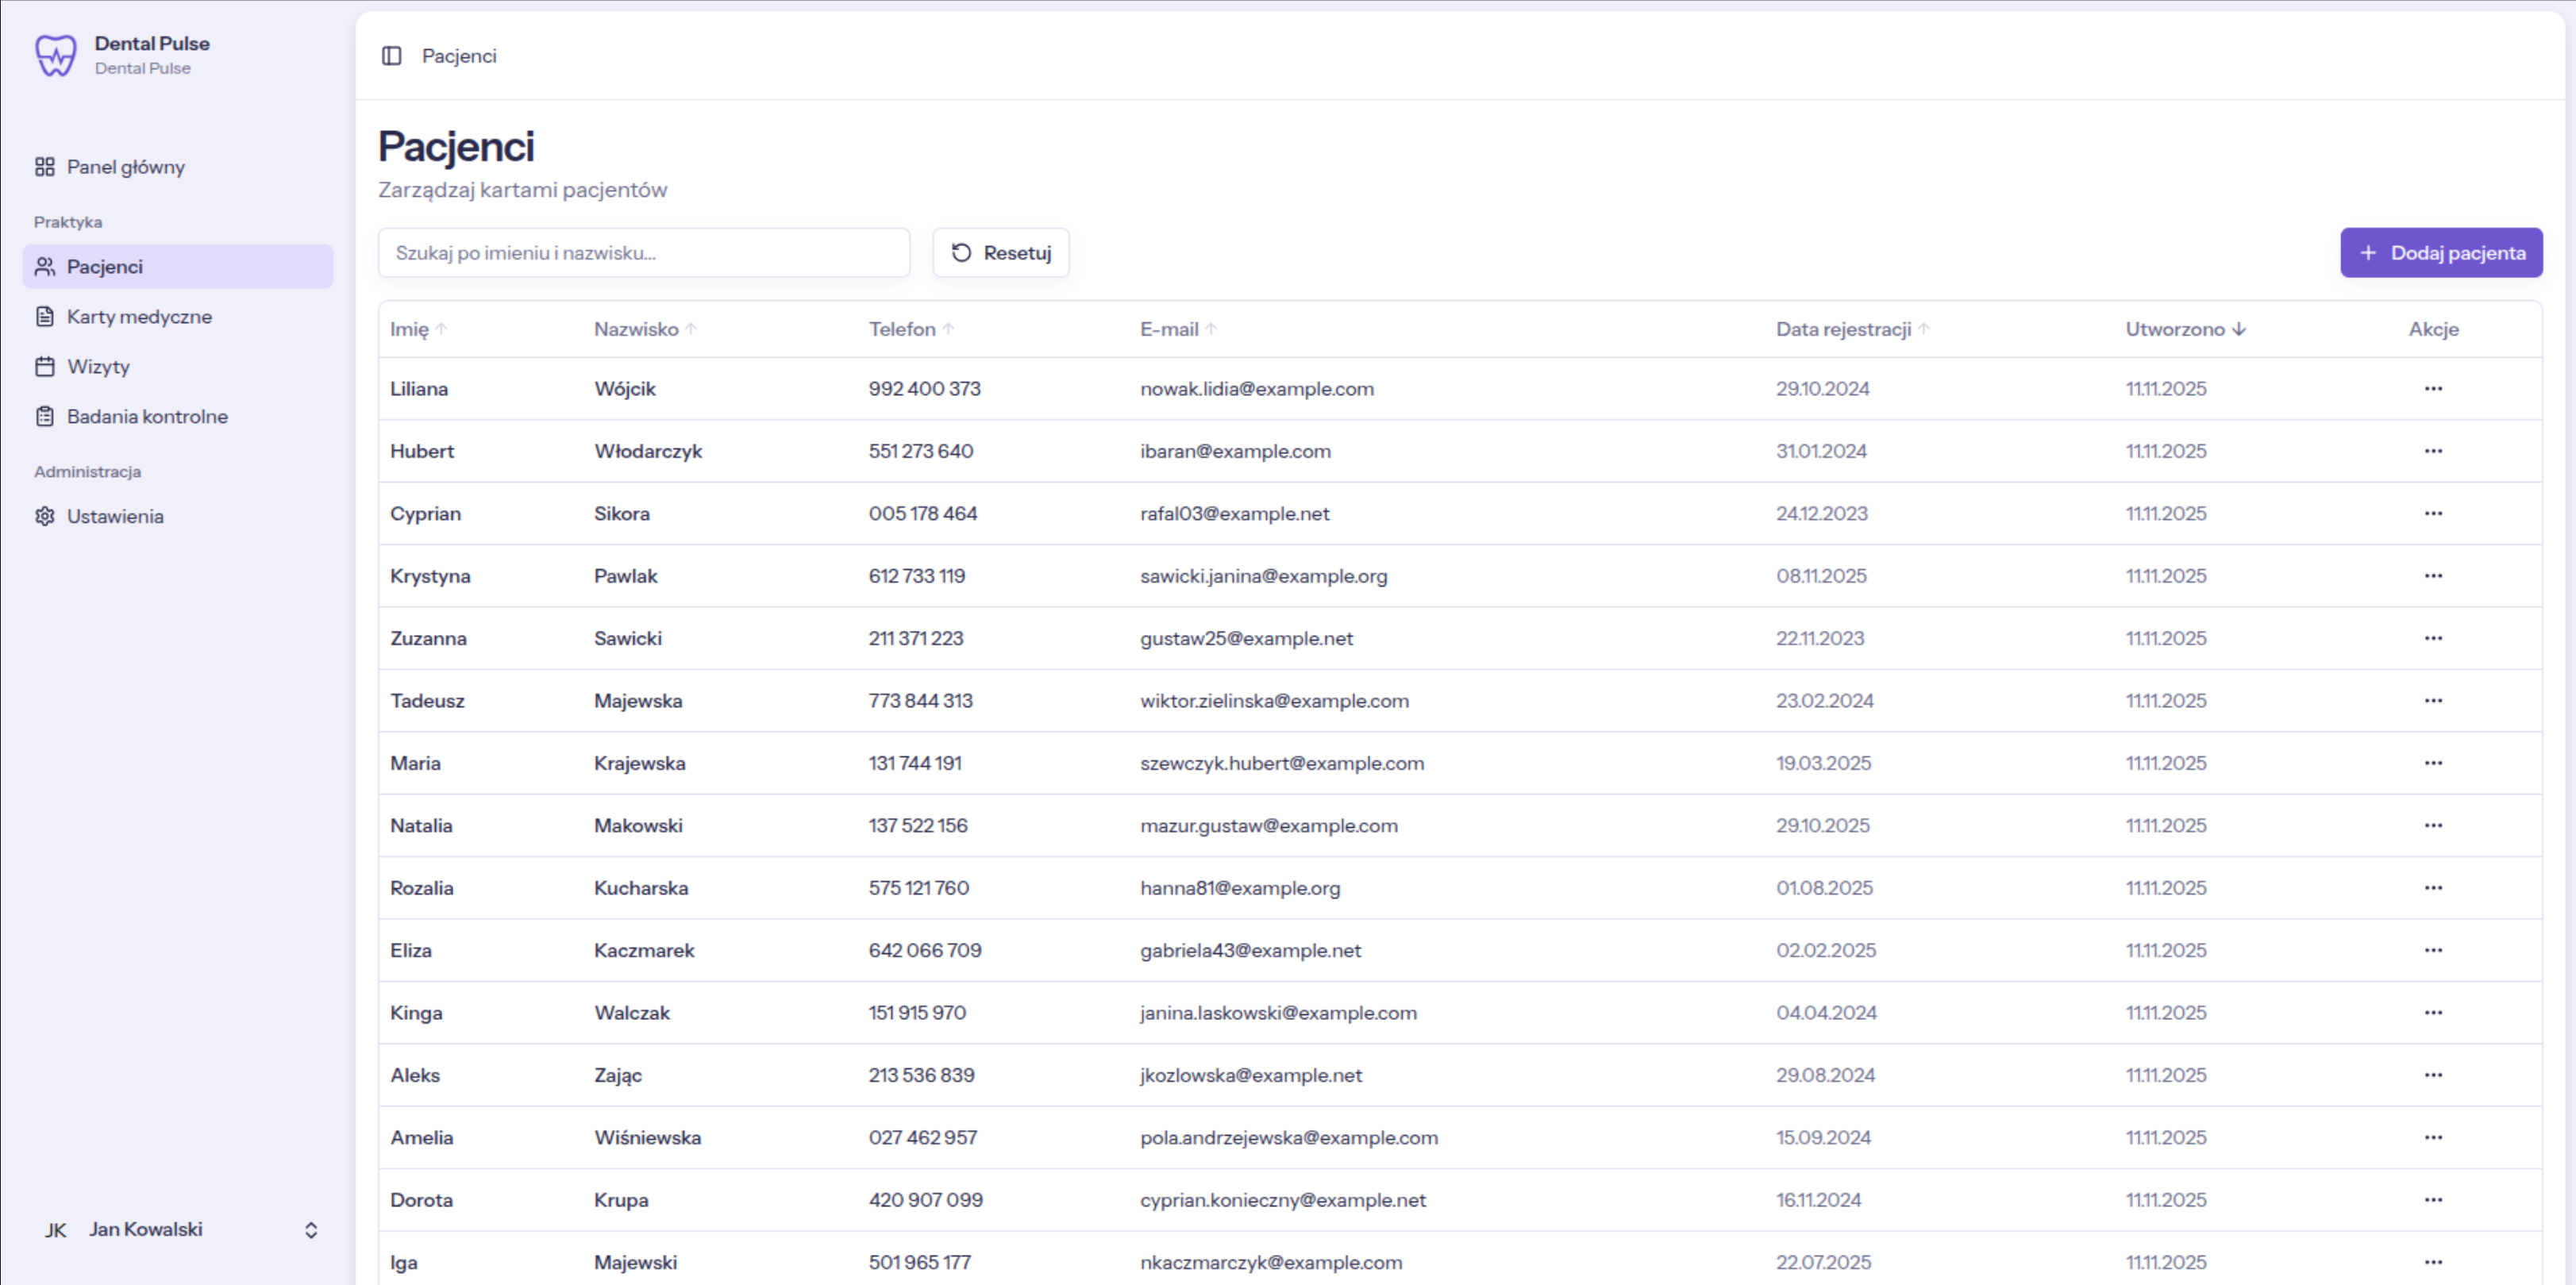
Task: Open Ustawienia gear settings
Action: 115,517
